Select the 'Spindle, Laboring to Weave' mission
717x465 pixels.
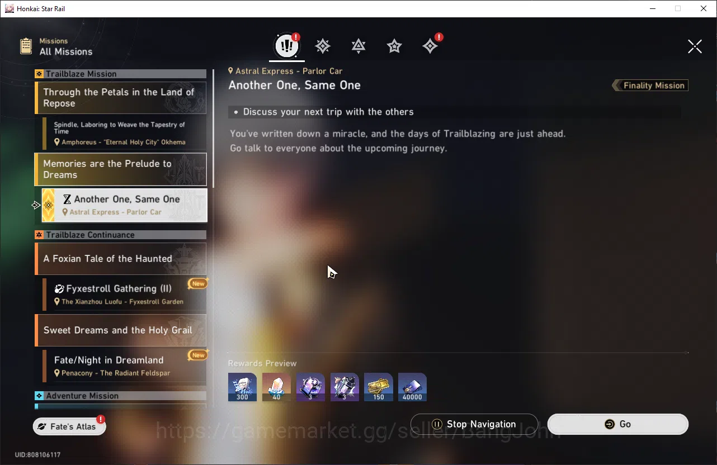click(124, 134)
